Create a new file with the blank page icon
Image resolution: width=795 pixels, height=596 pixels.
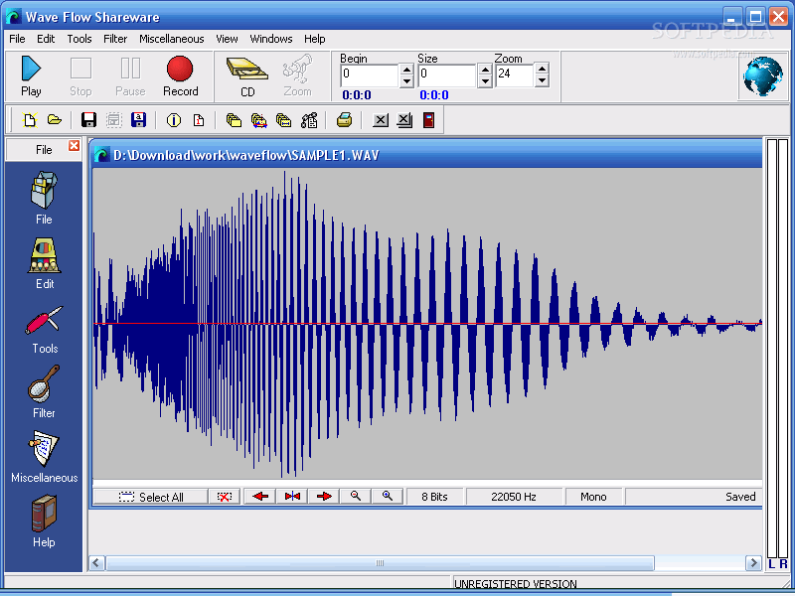30,120
